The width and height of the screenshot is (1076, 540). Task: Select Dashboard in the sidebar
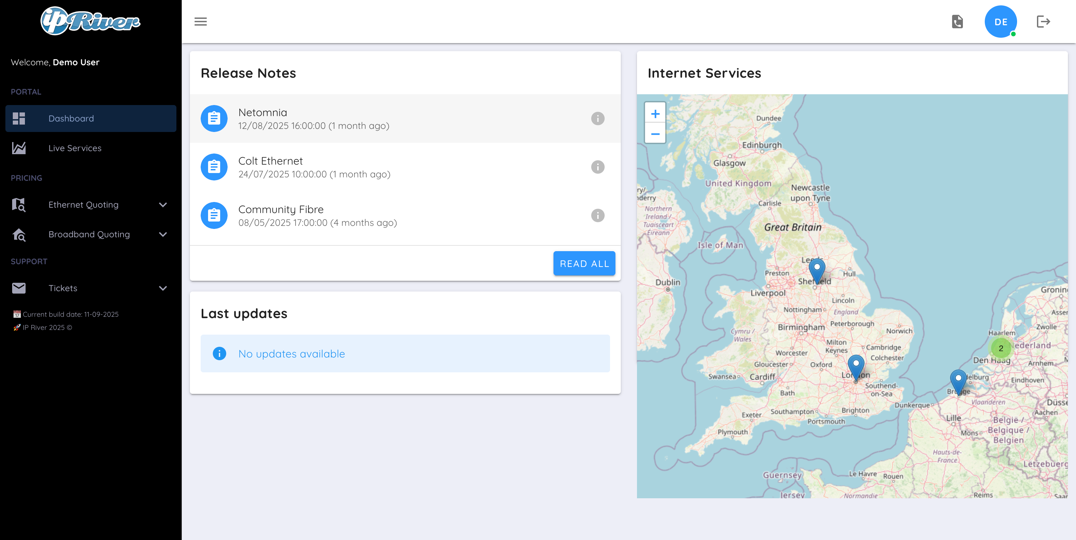[71, 119]
